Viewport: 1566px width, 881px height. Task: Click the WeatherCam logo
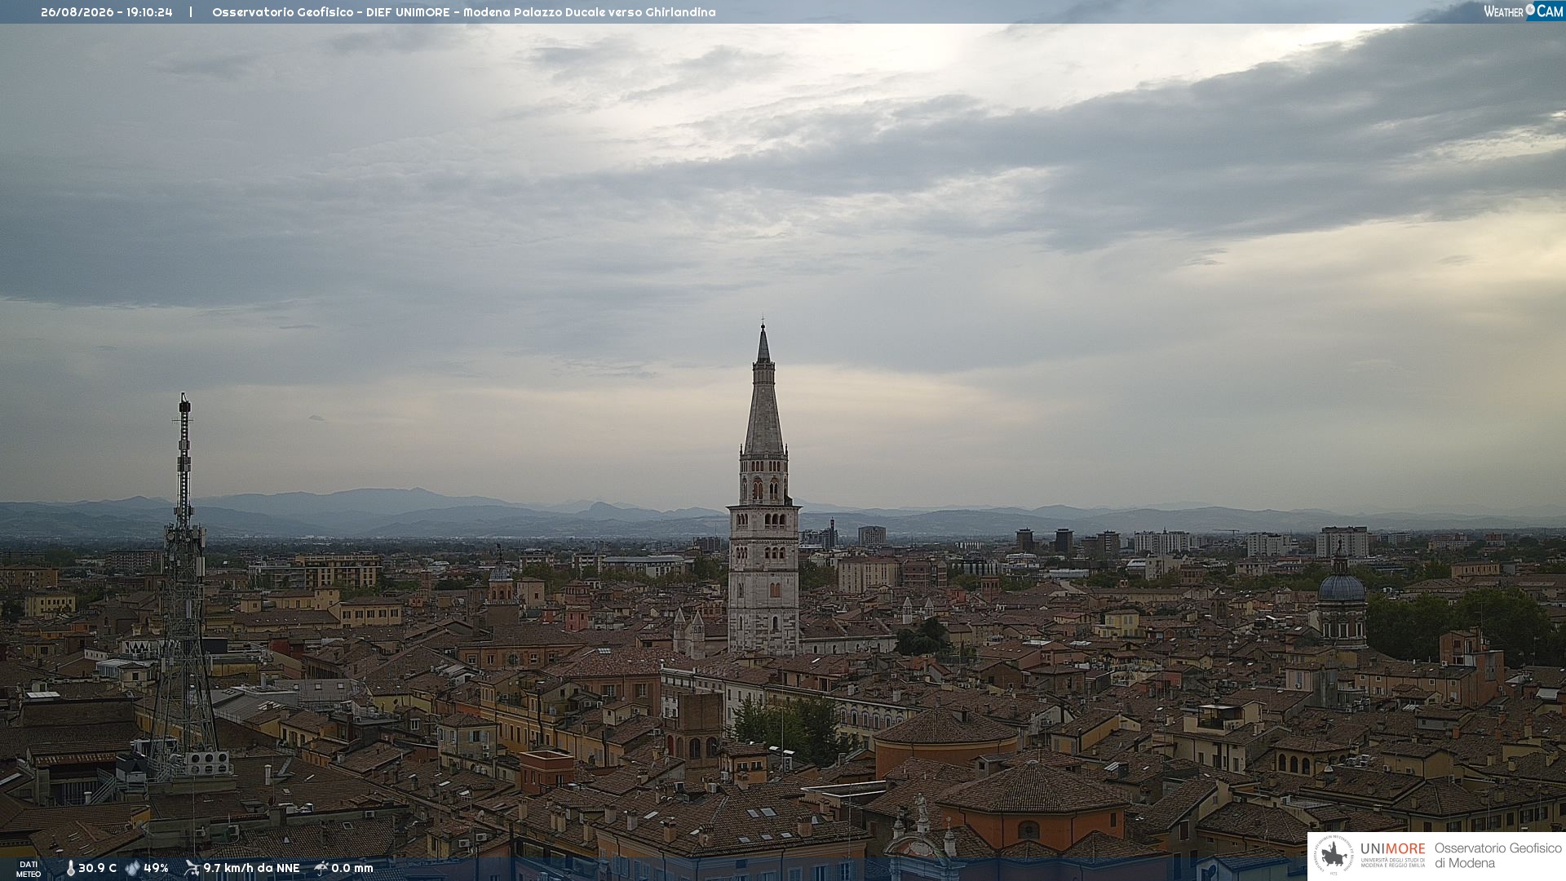(1524, 11)
